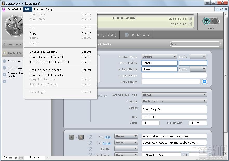229x161 pixels.
Task: Toggle the checkmark beside 1st IM
Action: 90,149
